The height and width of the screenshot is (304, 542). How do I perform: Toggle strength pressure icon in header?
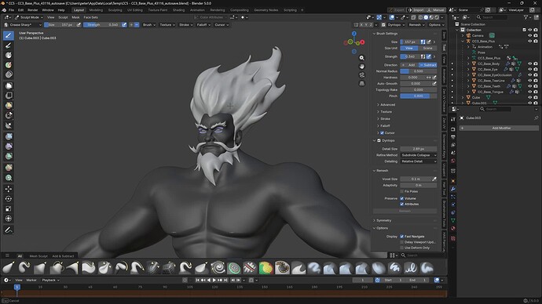click(124, 25)
